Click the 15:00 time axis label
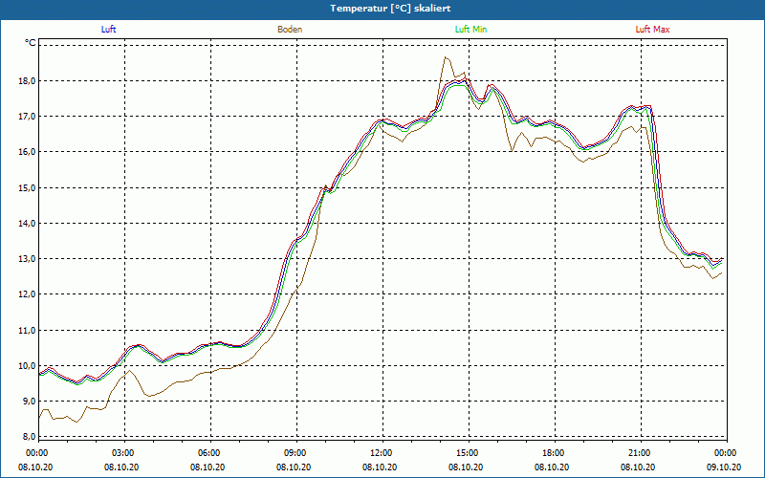The width and height of the screenshot is (765, 478). point(469,453)
